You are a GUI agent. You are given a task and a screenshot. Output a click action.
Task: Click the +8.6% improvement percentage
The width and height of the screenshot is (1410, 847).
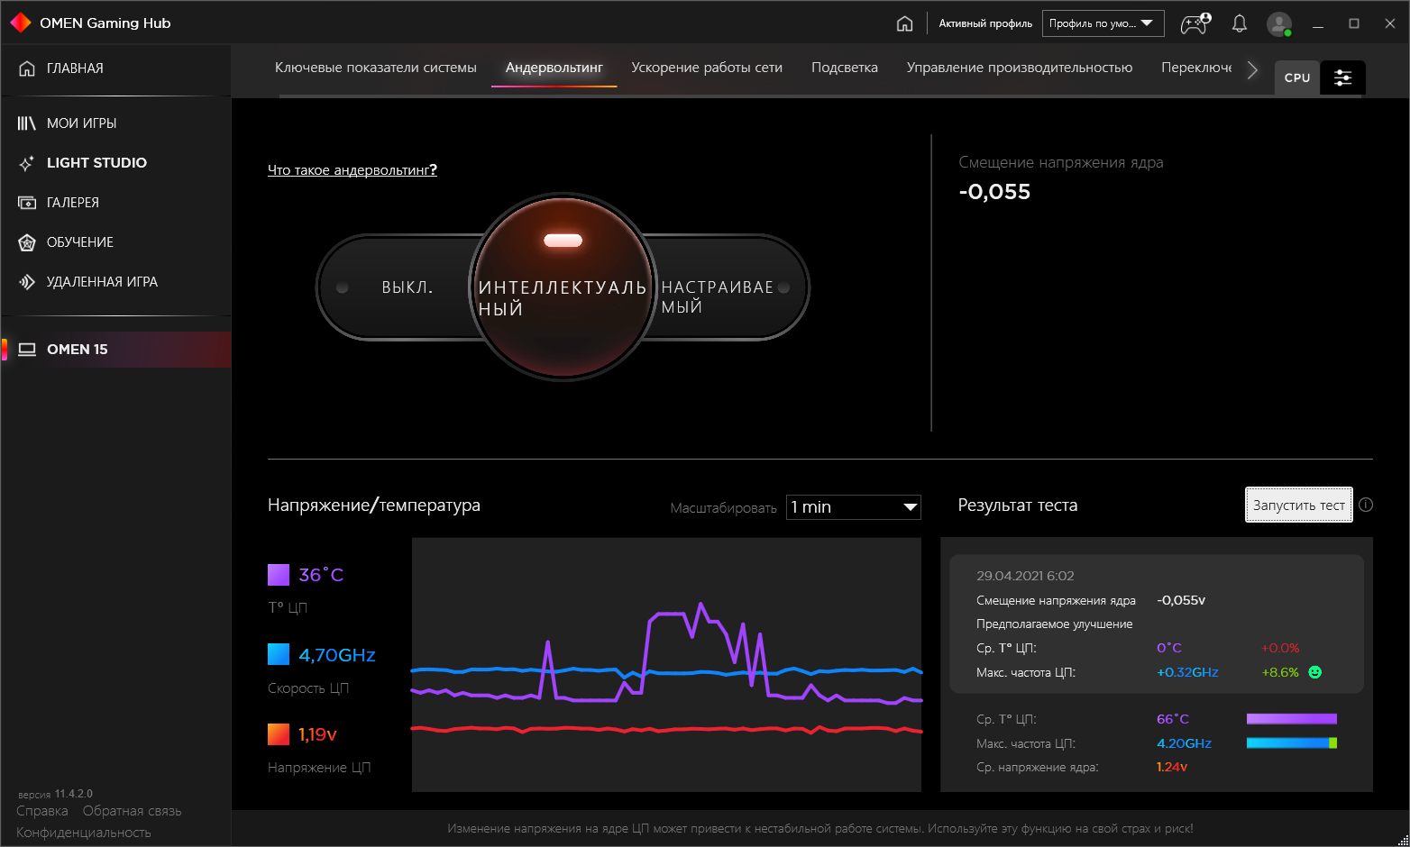1280,672
